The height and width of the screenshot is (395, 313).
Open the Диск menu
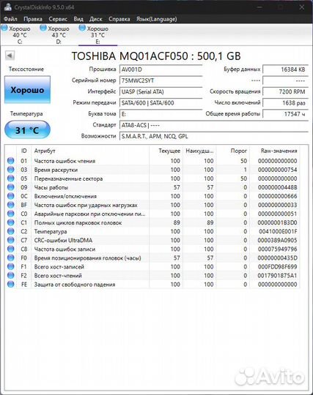[x=96, y=19]
